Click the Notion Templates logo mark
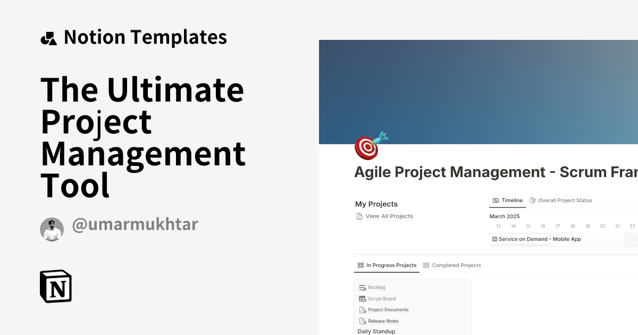 tap(49, 37)
